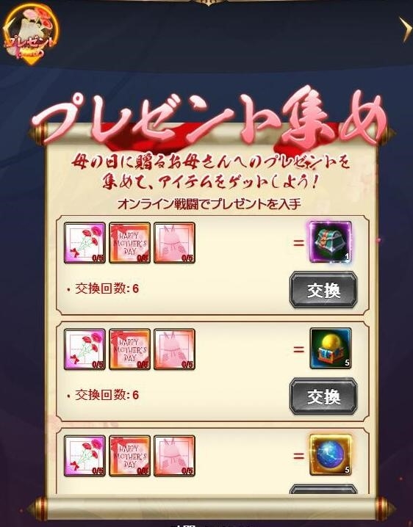Viewport: 413px width, 527px height.
Task: Select the carnation flower item in third row
Action: (x=85, y=456)
